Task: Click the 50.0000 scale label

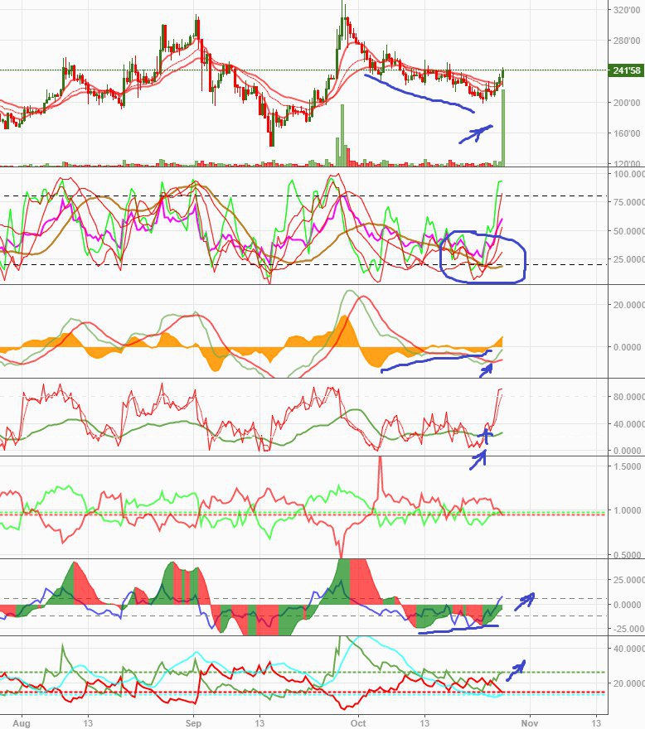Action: click(628, 231)
